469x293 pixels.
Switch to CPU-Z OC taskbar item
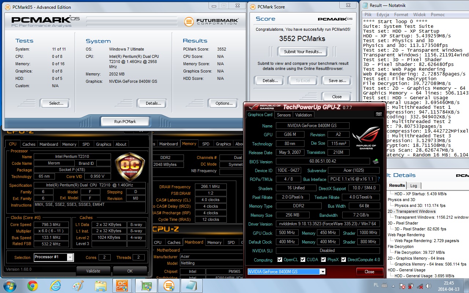pyautogui.click(x=122, y=286)
